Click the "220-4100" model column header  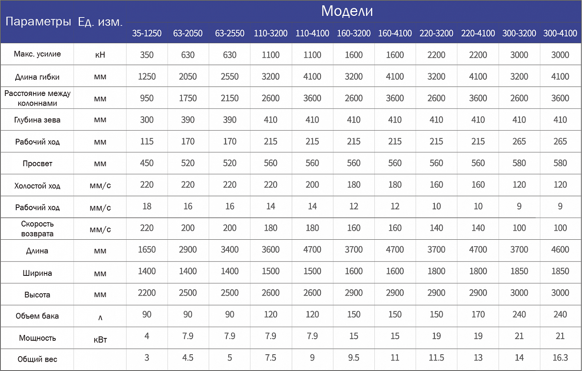(x=478, y=33)
